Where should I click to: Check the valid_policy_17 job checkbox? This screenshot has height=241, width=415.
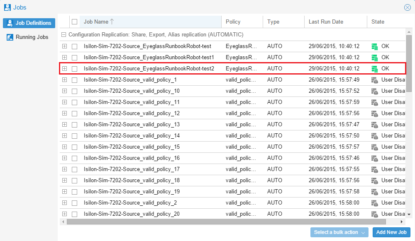pos(75,169)
